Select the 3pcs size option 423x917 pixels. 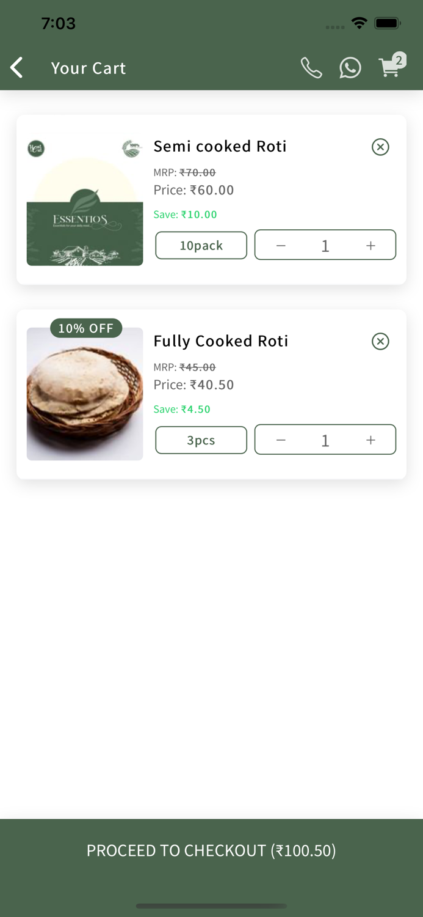click(x=201, y=440)
